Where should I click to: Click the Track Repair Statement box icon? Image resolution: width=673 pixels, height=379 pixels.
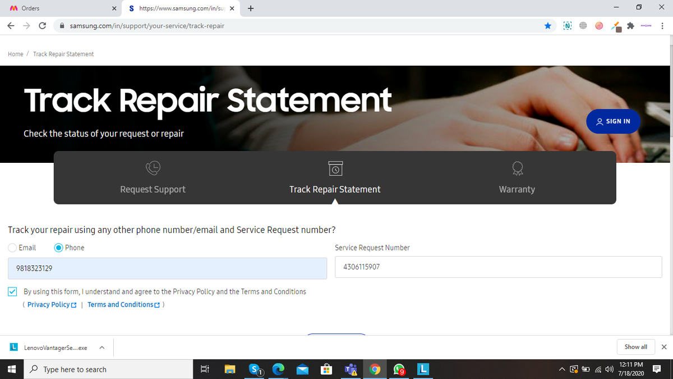coord(335,167)
